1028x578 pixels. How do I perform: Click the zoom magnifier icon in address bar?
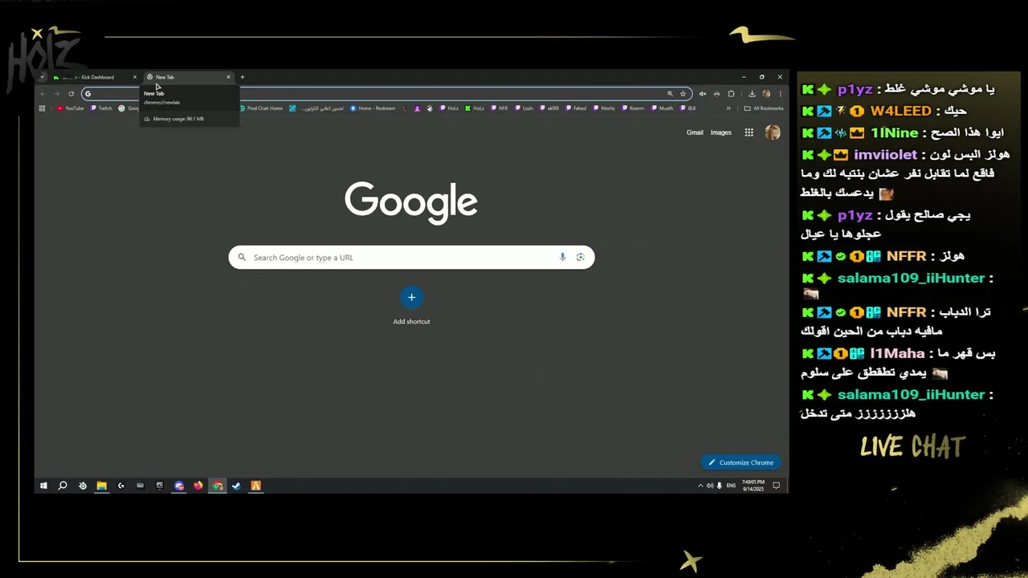tap(670, 94)
